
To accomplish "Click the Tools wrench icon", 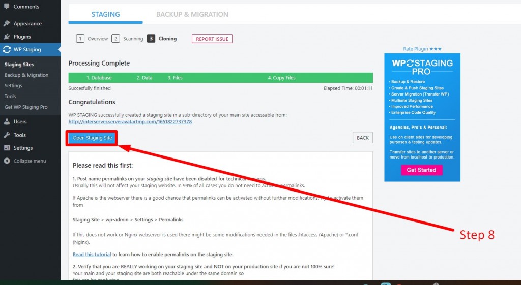I will 7,135.
